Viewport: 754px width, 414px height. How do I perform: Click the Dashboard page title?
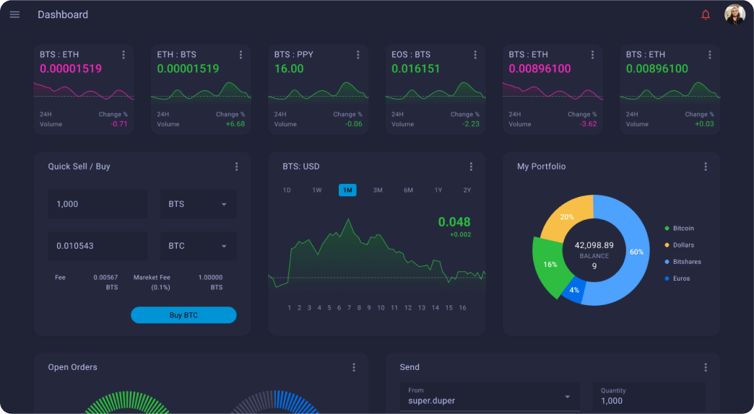[63, 14]
